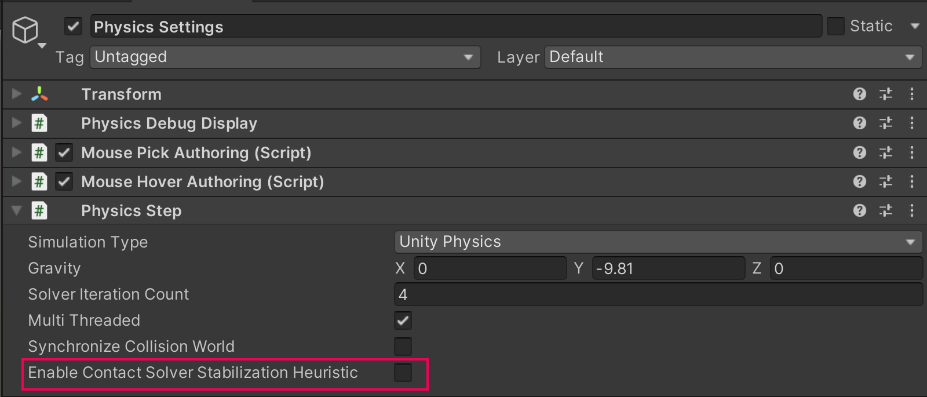This screenshot has height=397, width=927.
Task: Expand the Transform component foldout
Action: (17, 94)
